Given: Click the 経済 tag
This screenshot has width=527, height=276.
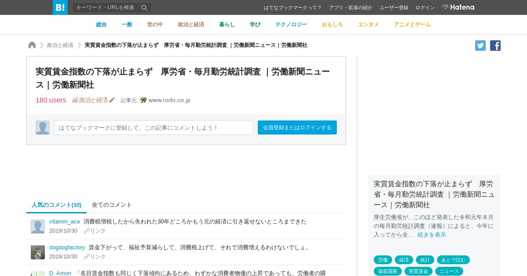Looking at the screenshot, I should point(404,260).
